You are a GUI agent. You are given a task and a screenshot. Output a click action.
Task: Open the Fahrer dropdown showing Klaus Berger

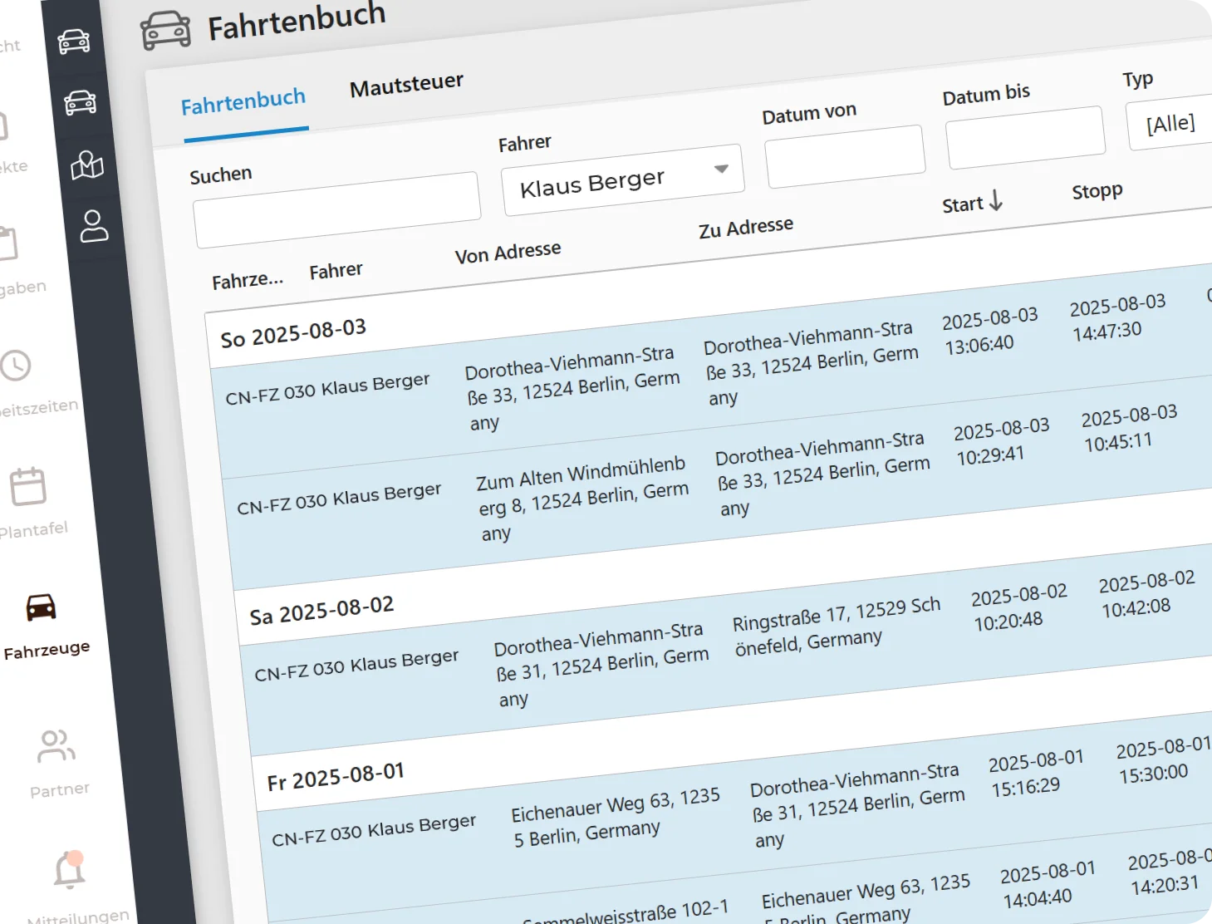click(x=623, y=181)
